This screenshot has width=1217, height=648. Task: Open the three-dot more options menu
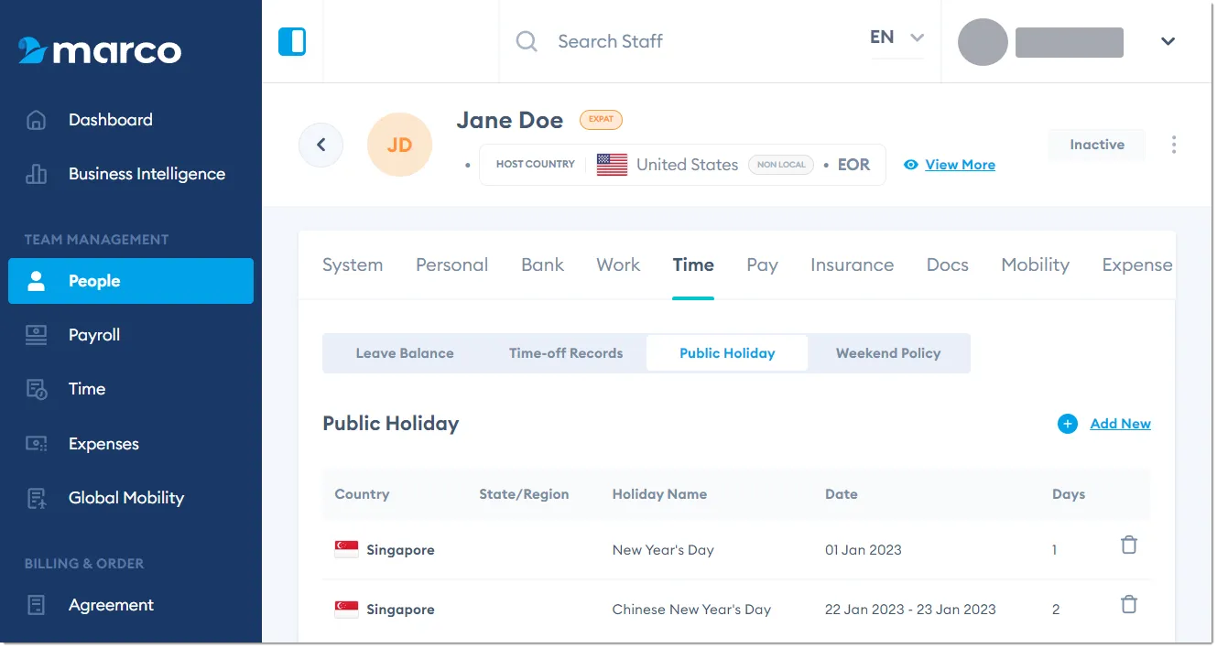(x=1174, y=145)
